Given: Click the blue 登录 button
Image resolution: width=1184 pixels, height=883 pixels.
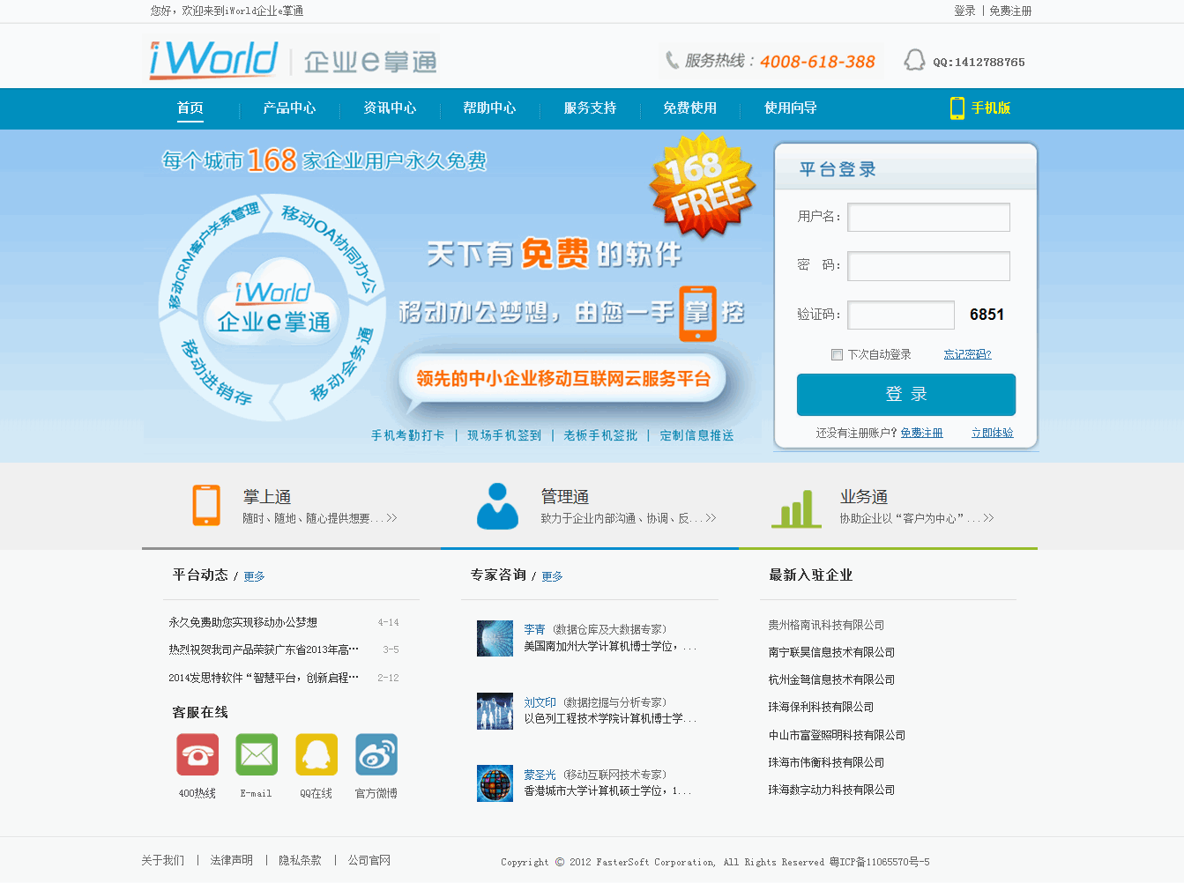Looking at the screenshot, I should (x=906, y=395).
